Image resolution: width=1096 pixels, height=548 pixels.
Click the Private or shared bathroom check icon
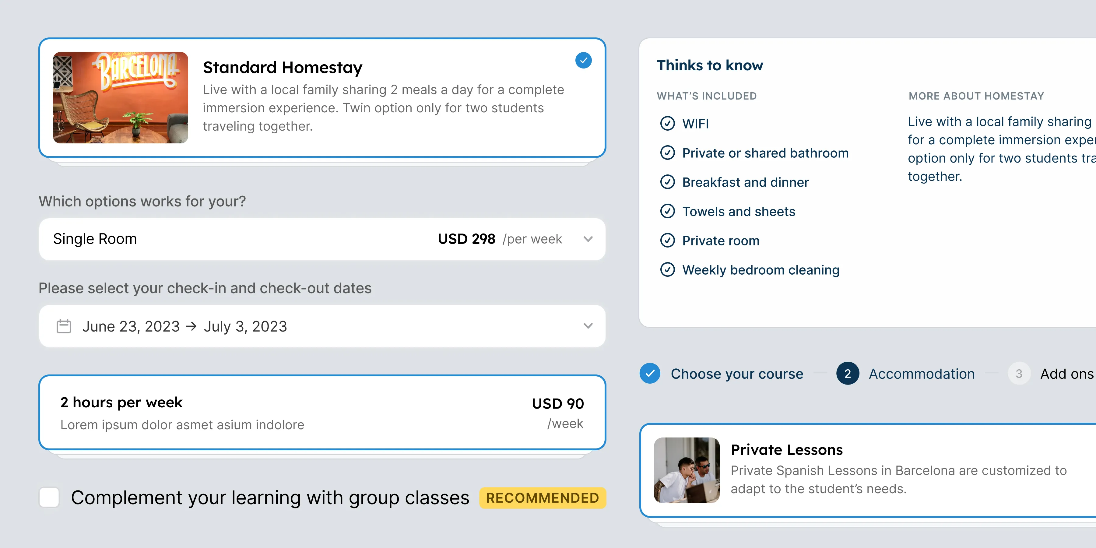click(x=667, y=153)
